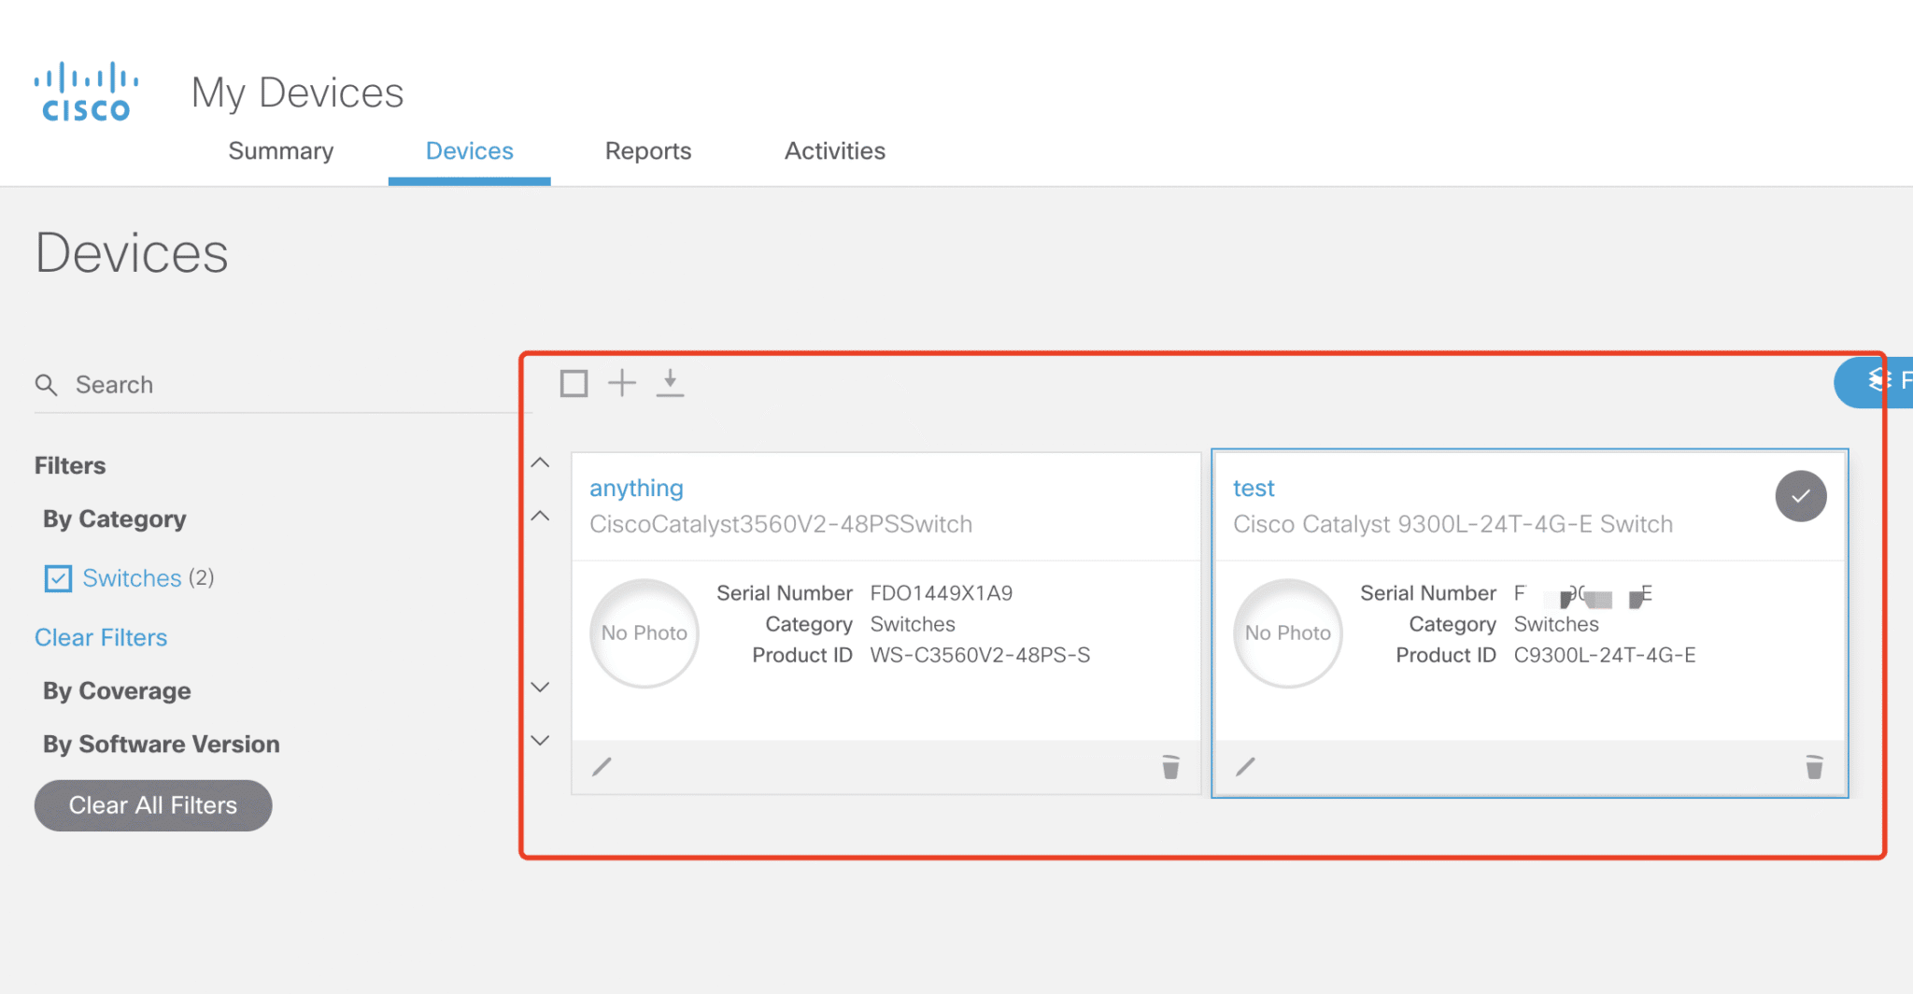The width and height of the screenshot is (1913, 994).
Task: Select the edit pencil on the test card
Action: tap(1245, 766)
